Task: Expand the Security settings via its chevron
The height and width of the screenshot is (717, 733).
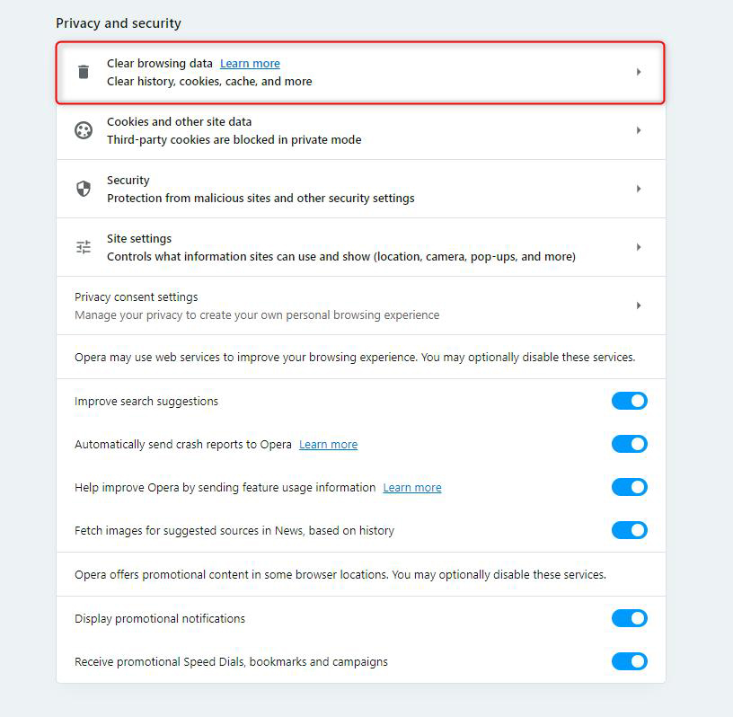Action: click(x=639, y=188)
